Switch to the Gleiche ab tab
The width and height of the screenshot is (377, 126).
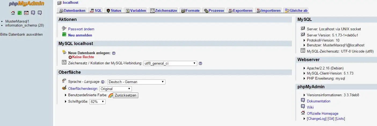[x=296, y=10]
